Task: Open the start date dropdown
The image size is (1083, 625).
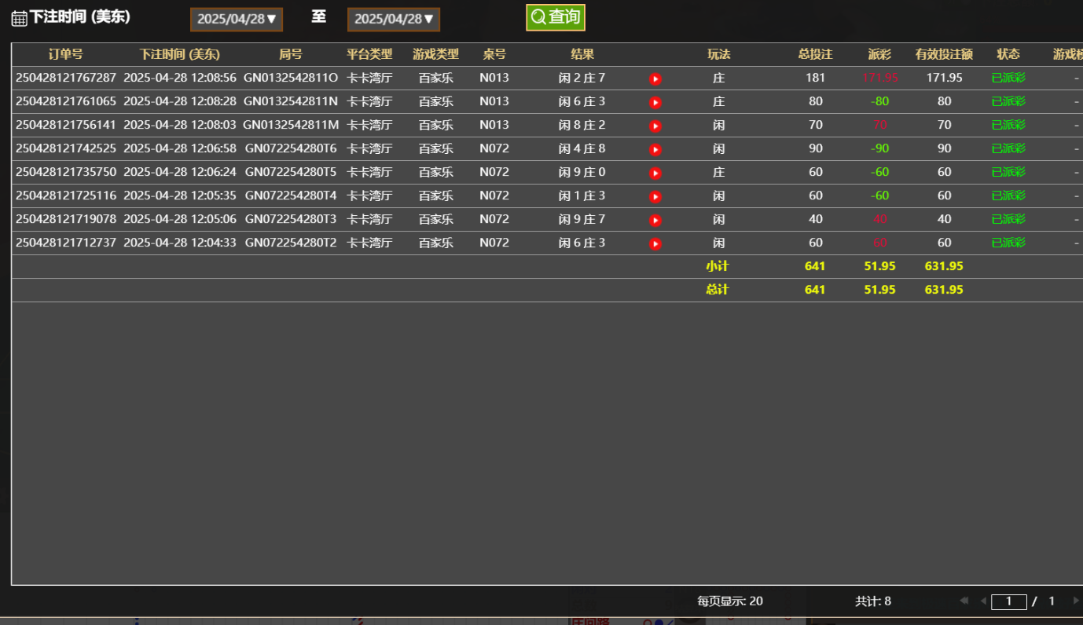Action: pos(237,20)
